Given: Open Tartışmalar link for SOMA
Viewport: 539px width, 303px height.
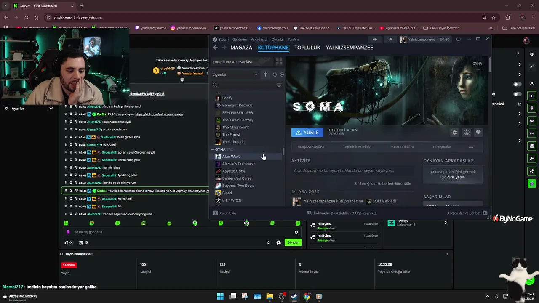Looking at the screenshot, I should click(442, 147).
